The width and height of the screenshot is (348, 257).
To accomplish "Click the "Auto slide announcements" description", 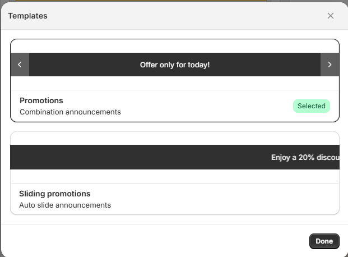I will click(65, 205).
